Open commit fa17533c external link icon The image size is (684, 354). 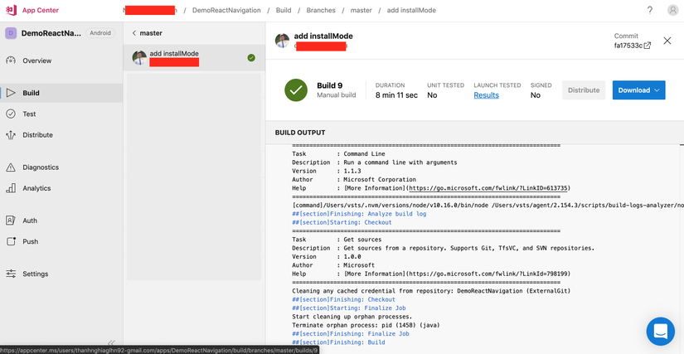point(648,46)
